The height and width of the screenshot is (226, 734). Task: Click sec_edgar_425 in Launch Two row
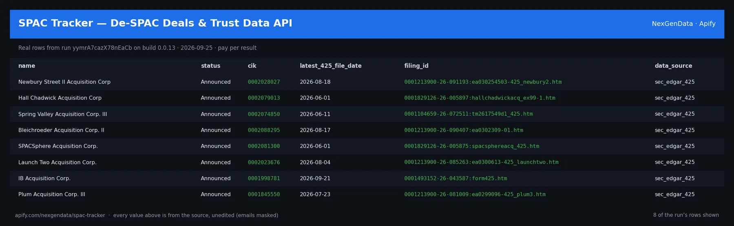pyautogui.click(x=674, y=162)
